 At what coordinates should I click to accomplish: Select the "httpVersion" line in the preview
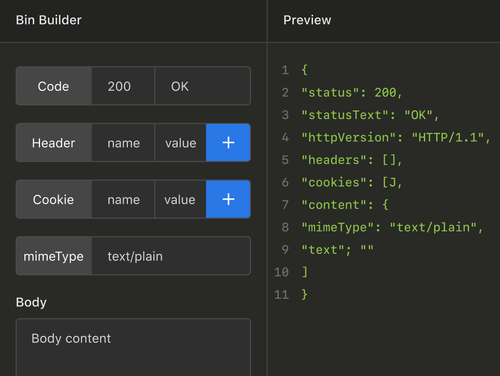pyautogui.click(x=396, y=137)
